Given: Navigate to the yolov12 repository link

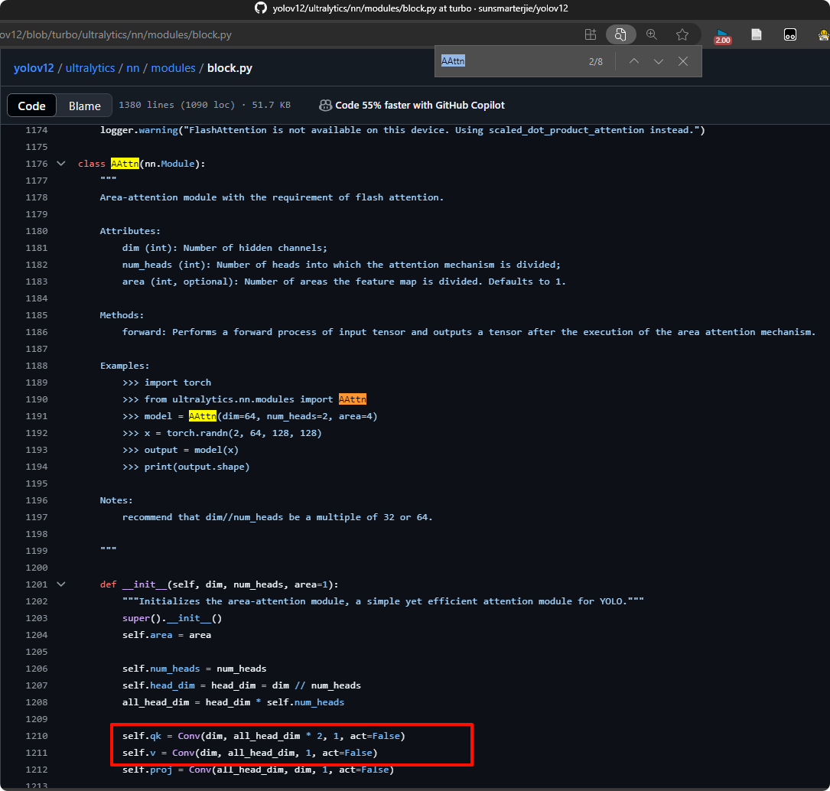Looking at the screenshot, I should click(x=33, y=67).
